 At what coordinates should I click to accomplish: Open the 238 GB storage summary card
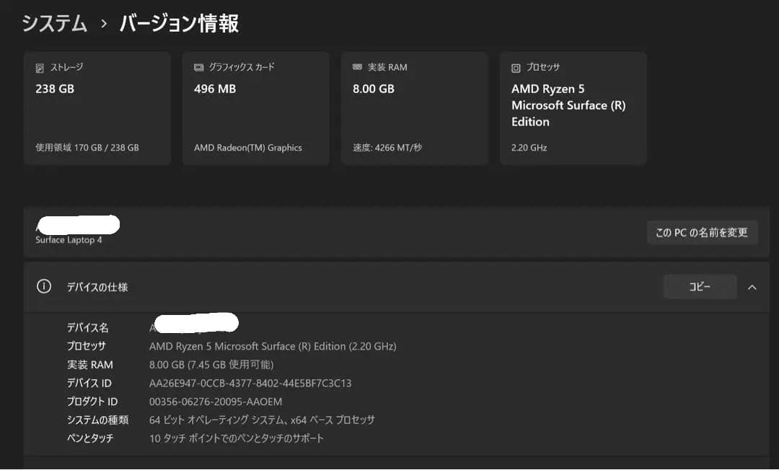point(97,108)
